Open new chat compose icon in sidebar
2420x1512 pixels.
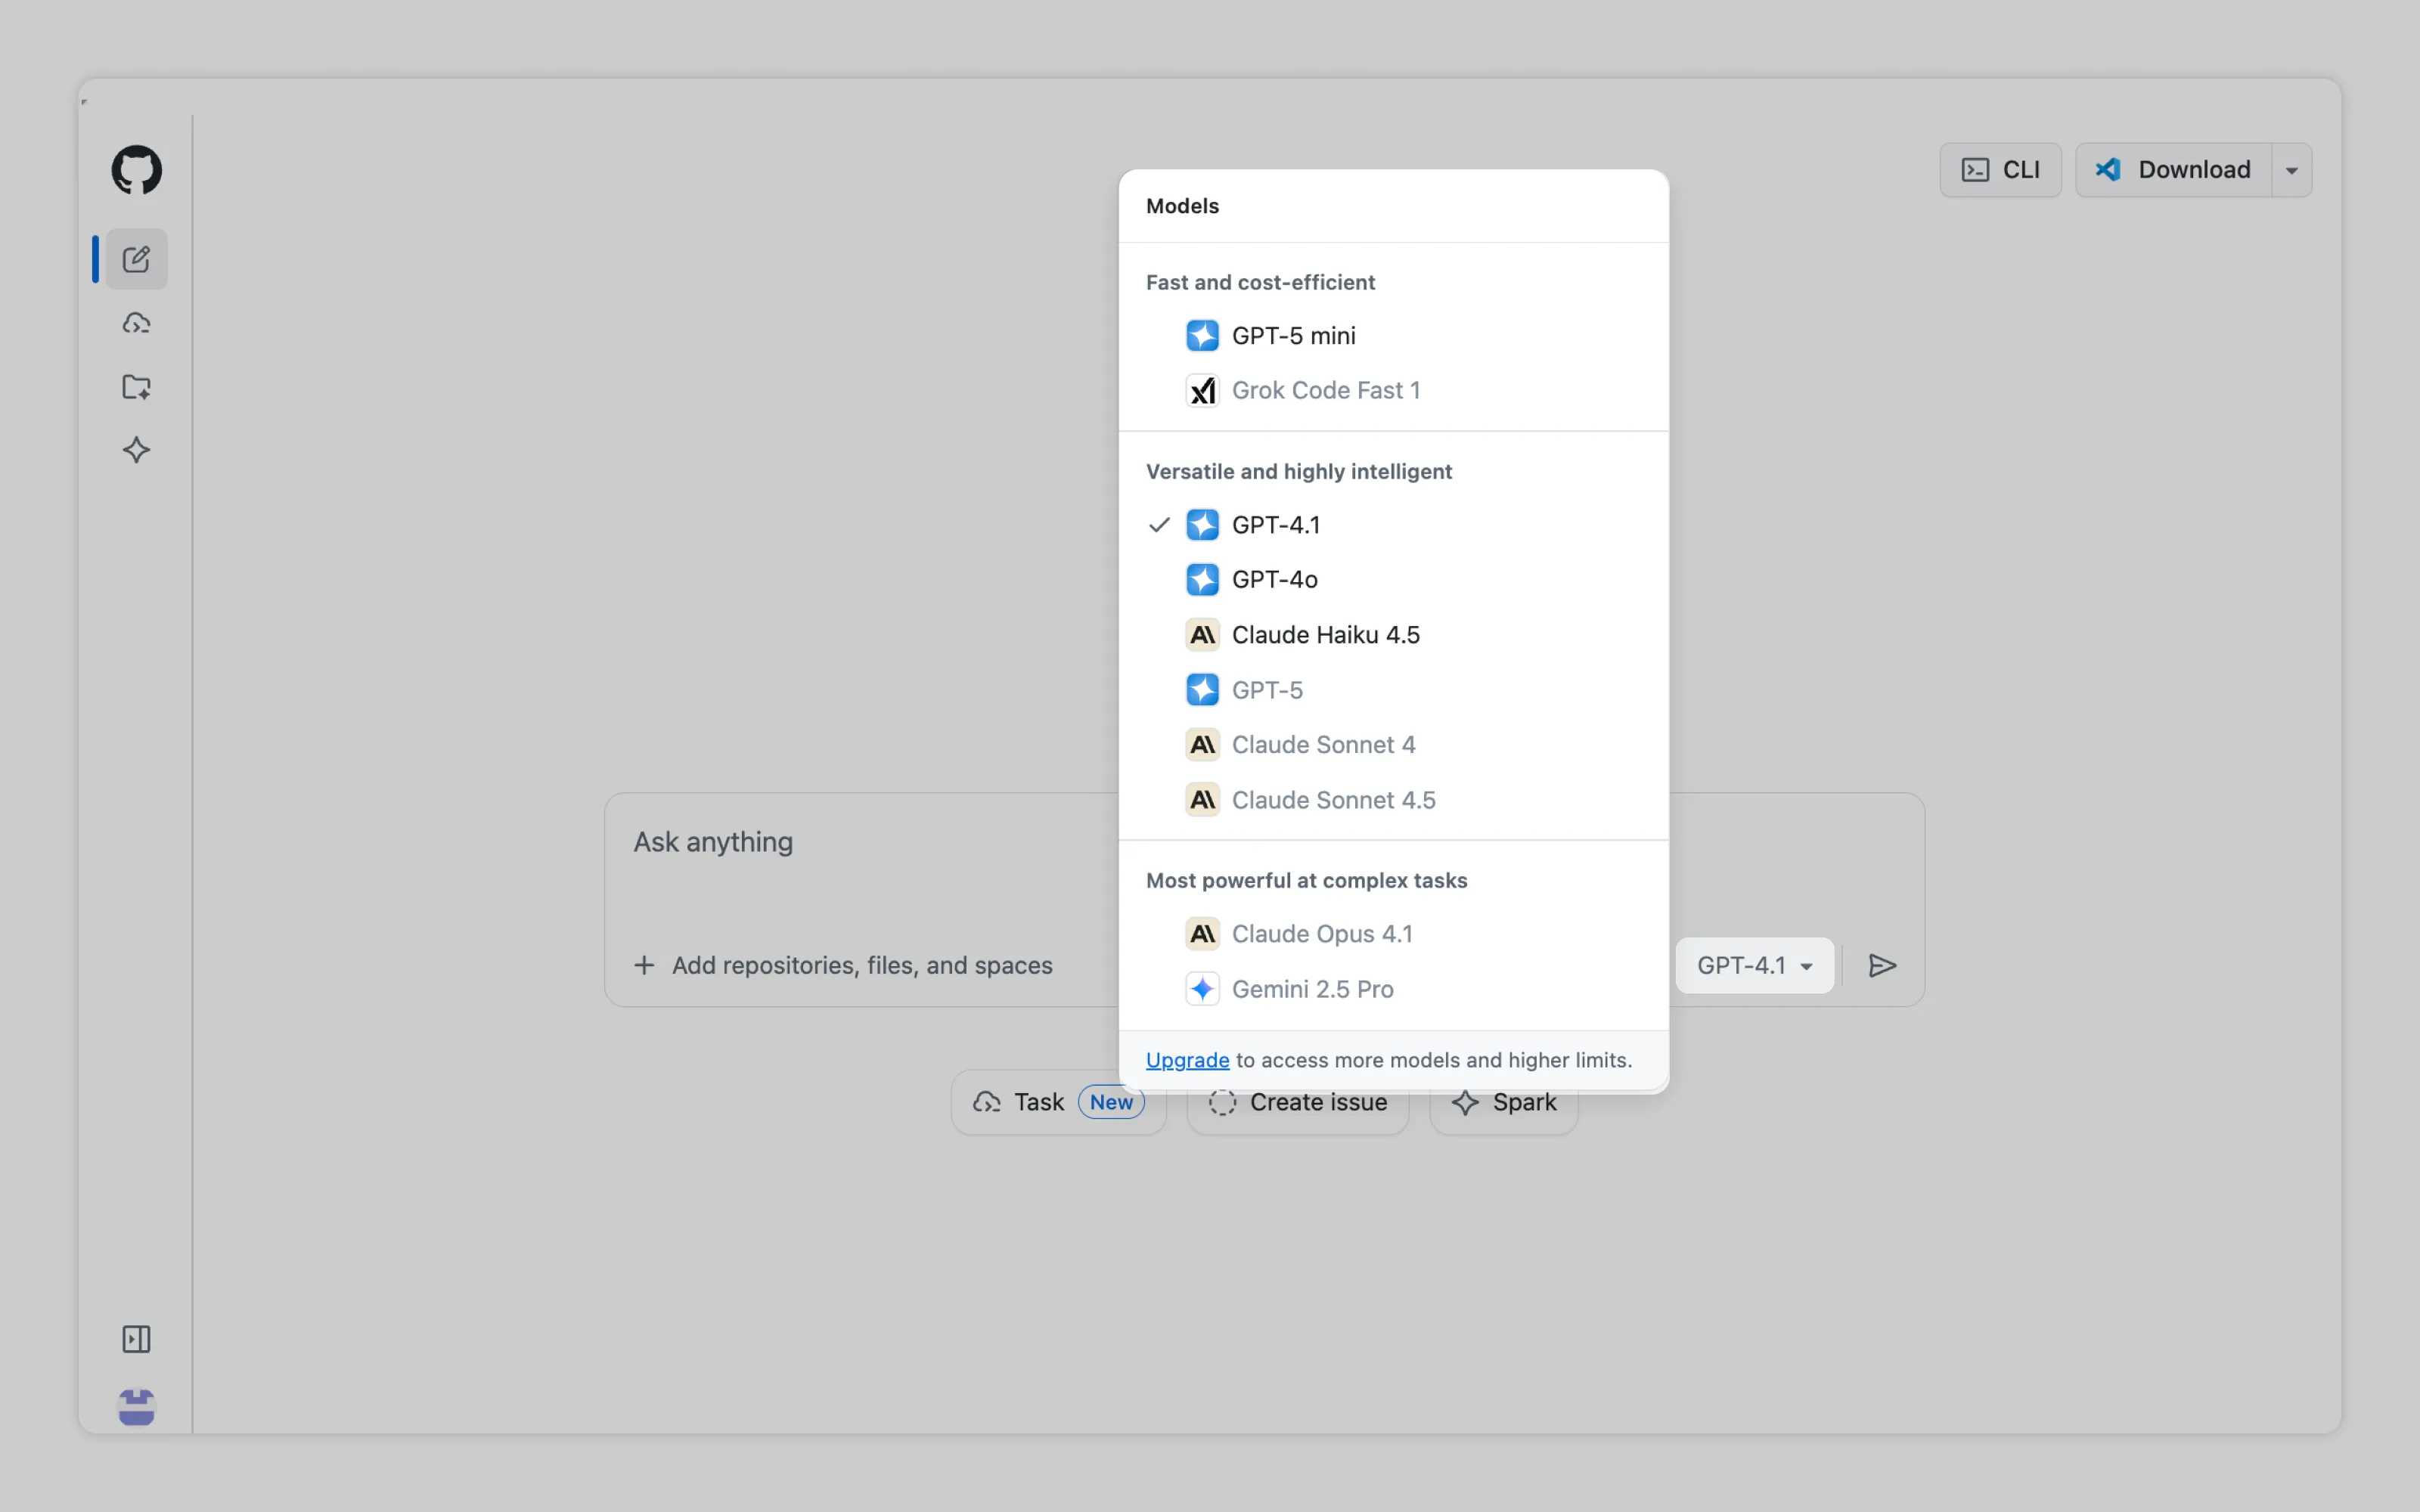tap(136, 260)
